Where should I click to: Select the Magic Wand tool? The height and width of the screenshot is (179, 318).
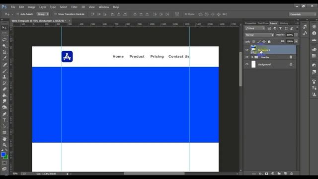[4, 46]
